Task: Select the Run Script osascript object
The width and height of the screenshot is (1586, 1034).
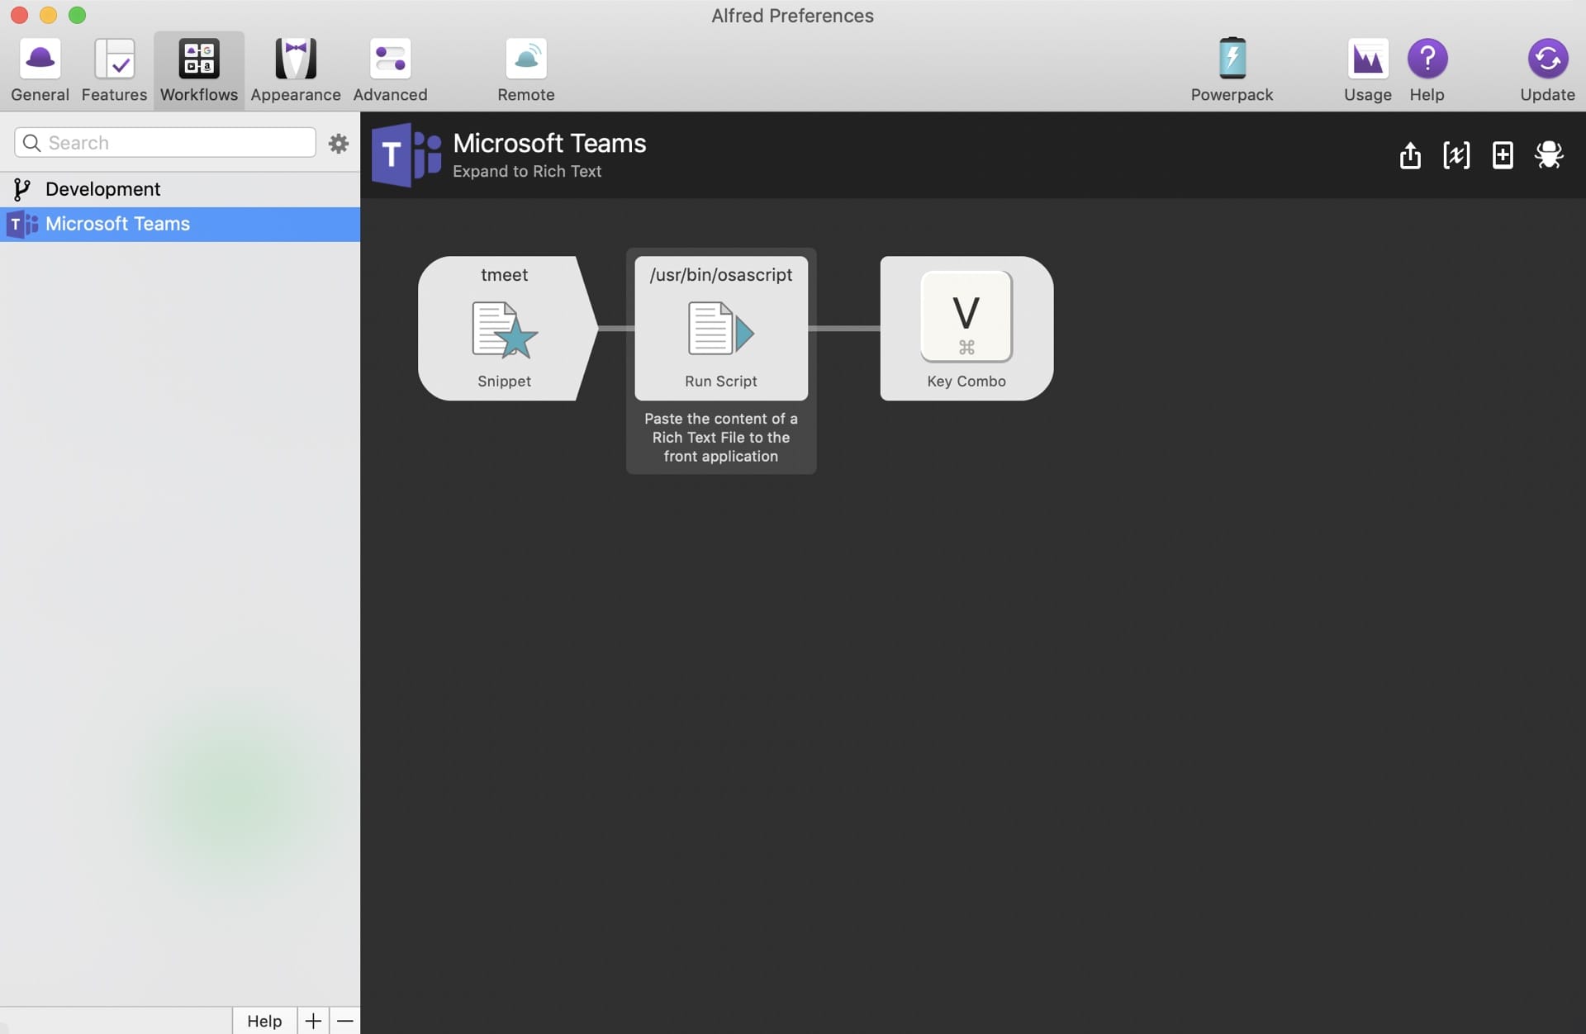Action: (721, 328)
